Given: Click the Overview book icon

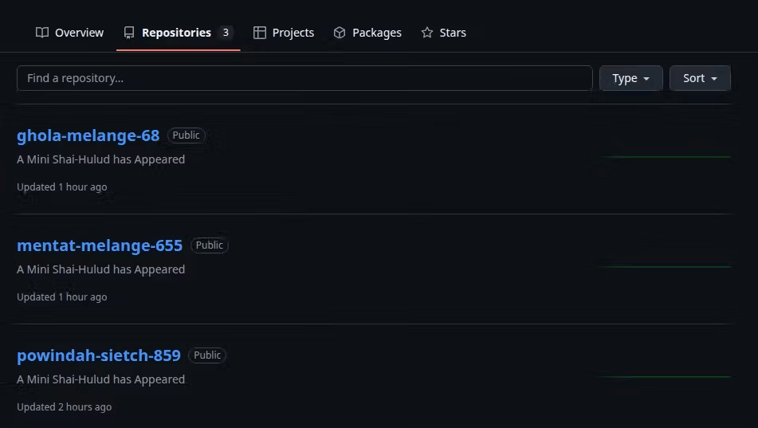Looking at the screenshot, I should 42,33.
